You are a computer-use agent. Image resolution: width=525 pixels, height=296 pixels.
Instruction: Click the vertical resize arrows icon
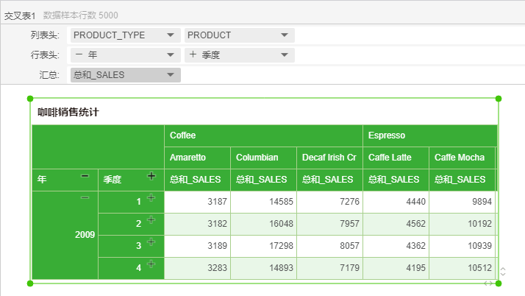pyautogui.click(x=503, y=272)
